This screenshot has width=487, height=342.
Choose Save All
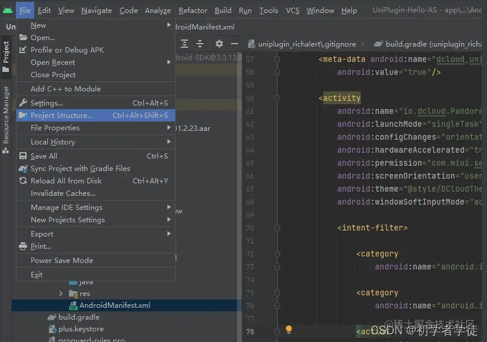96,156
